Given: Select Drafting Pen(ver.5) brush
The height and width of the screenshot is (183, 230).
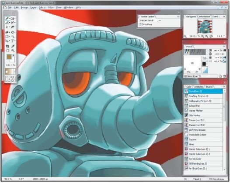Looking at the screenshot, I should [203, 96].
